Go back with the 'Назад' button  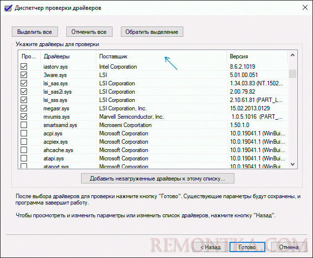(210, 247)
